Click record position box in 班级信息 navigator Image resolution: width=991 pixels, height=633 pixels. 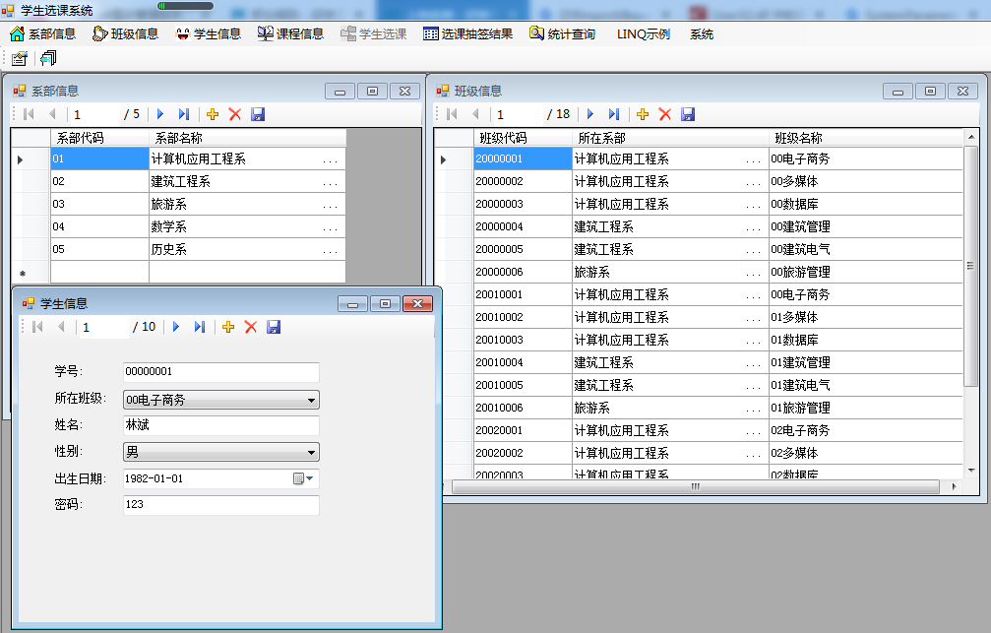click(519, 114)
